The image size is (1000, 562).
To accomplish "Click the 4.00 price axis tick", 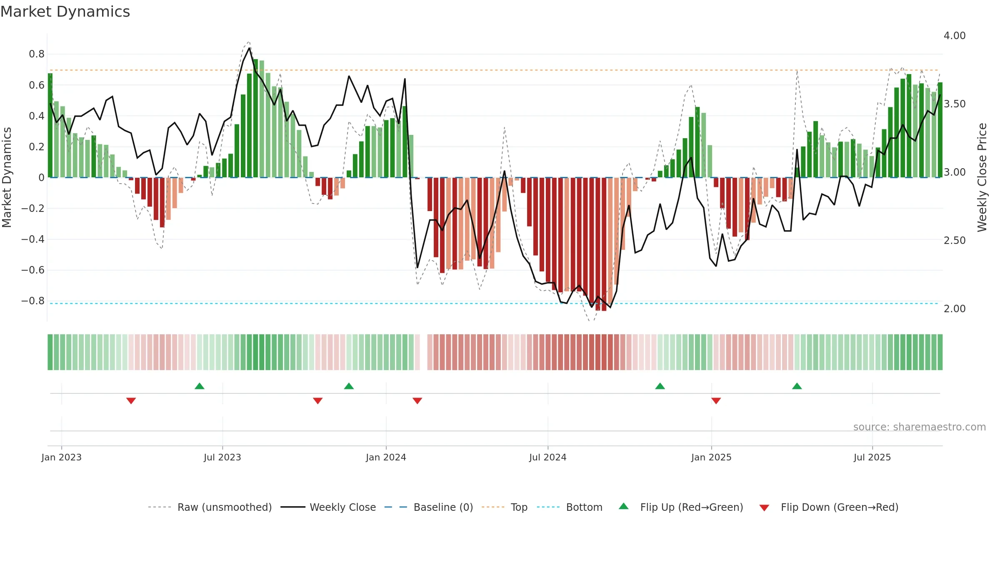I will [x=955, y=36].
